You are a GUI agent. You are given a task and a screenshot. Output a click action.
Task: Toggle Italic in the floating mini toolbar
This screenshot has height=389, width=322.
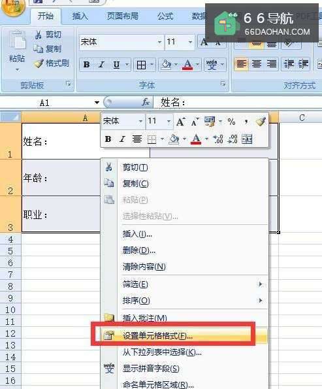[122, 139]
